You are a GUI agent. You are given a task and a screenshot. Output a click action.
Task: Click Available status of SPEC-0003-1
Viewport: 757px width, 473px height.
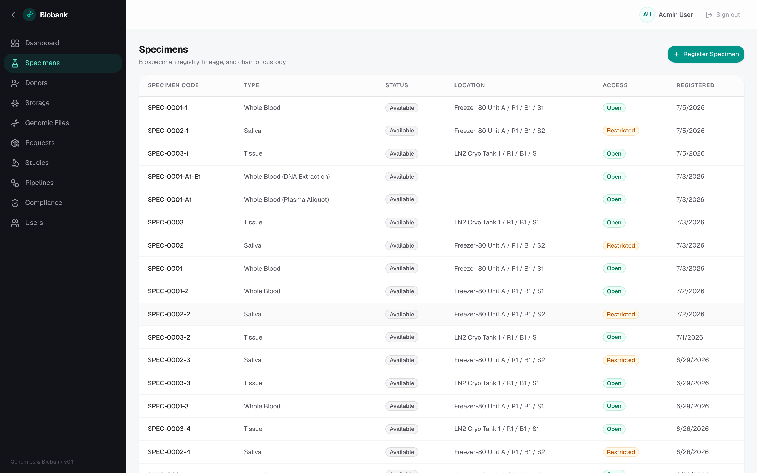402,154
